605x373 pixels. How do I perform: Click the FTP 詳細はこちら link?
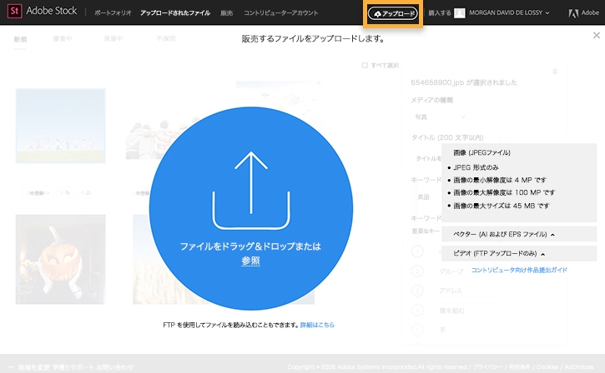pyautogui.click(x=317, y=325)
